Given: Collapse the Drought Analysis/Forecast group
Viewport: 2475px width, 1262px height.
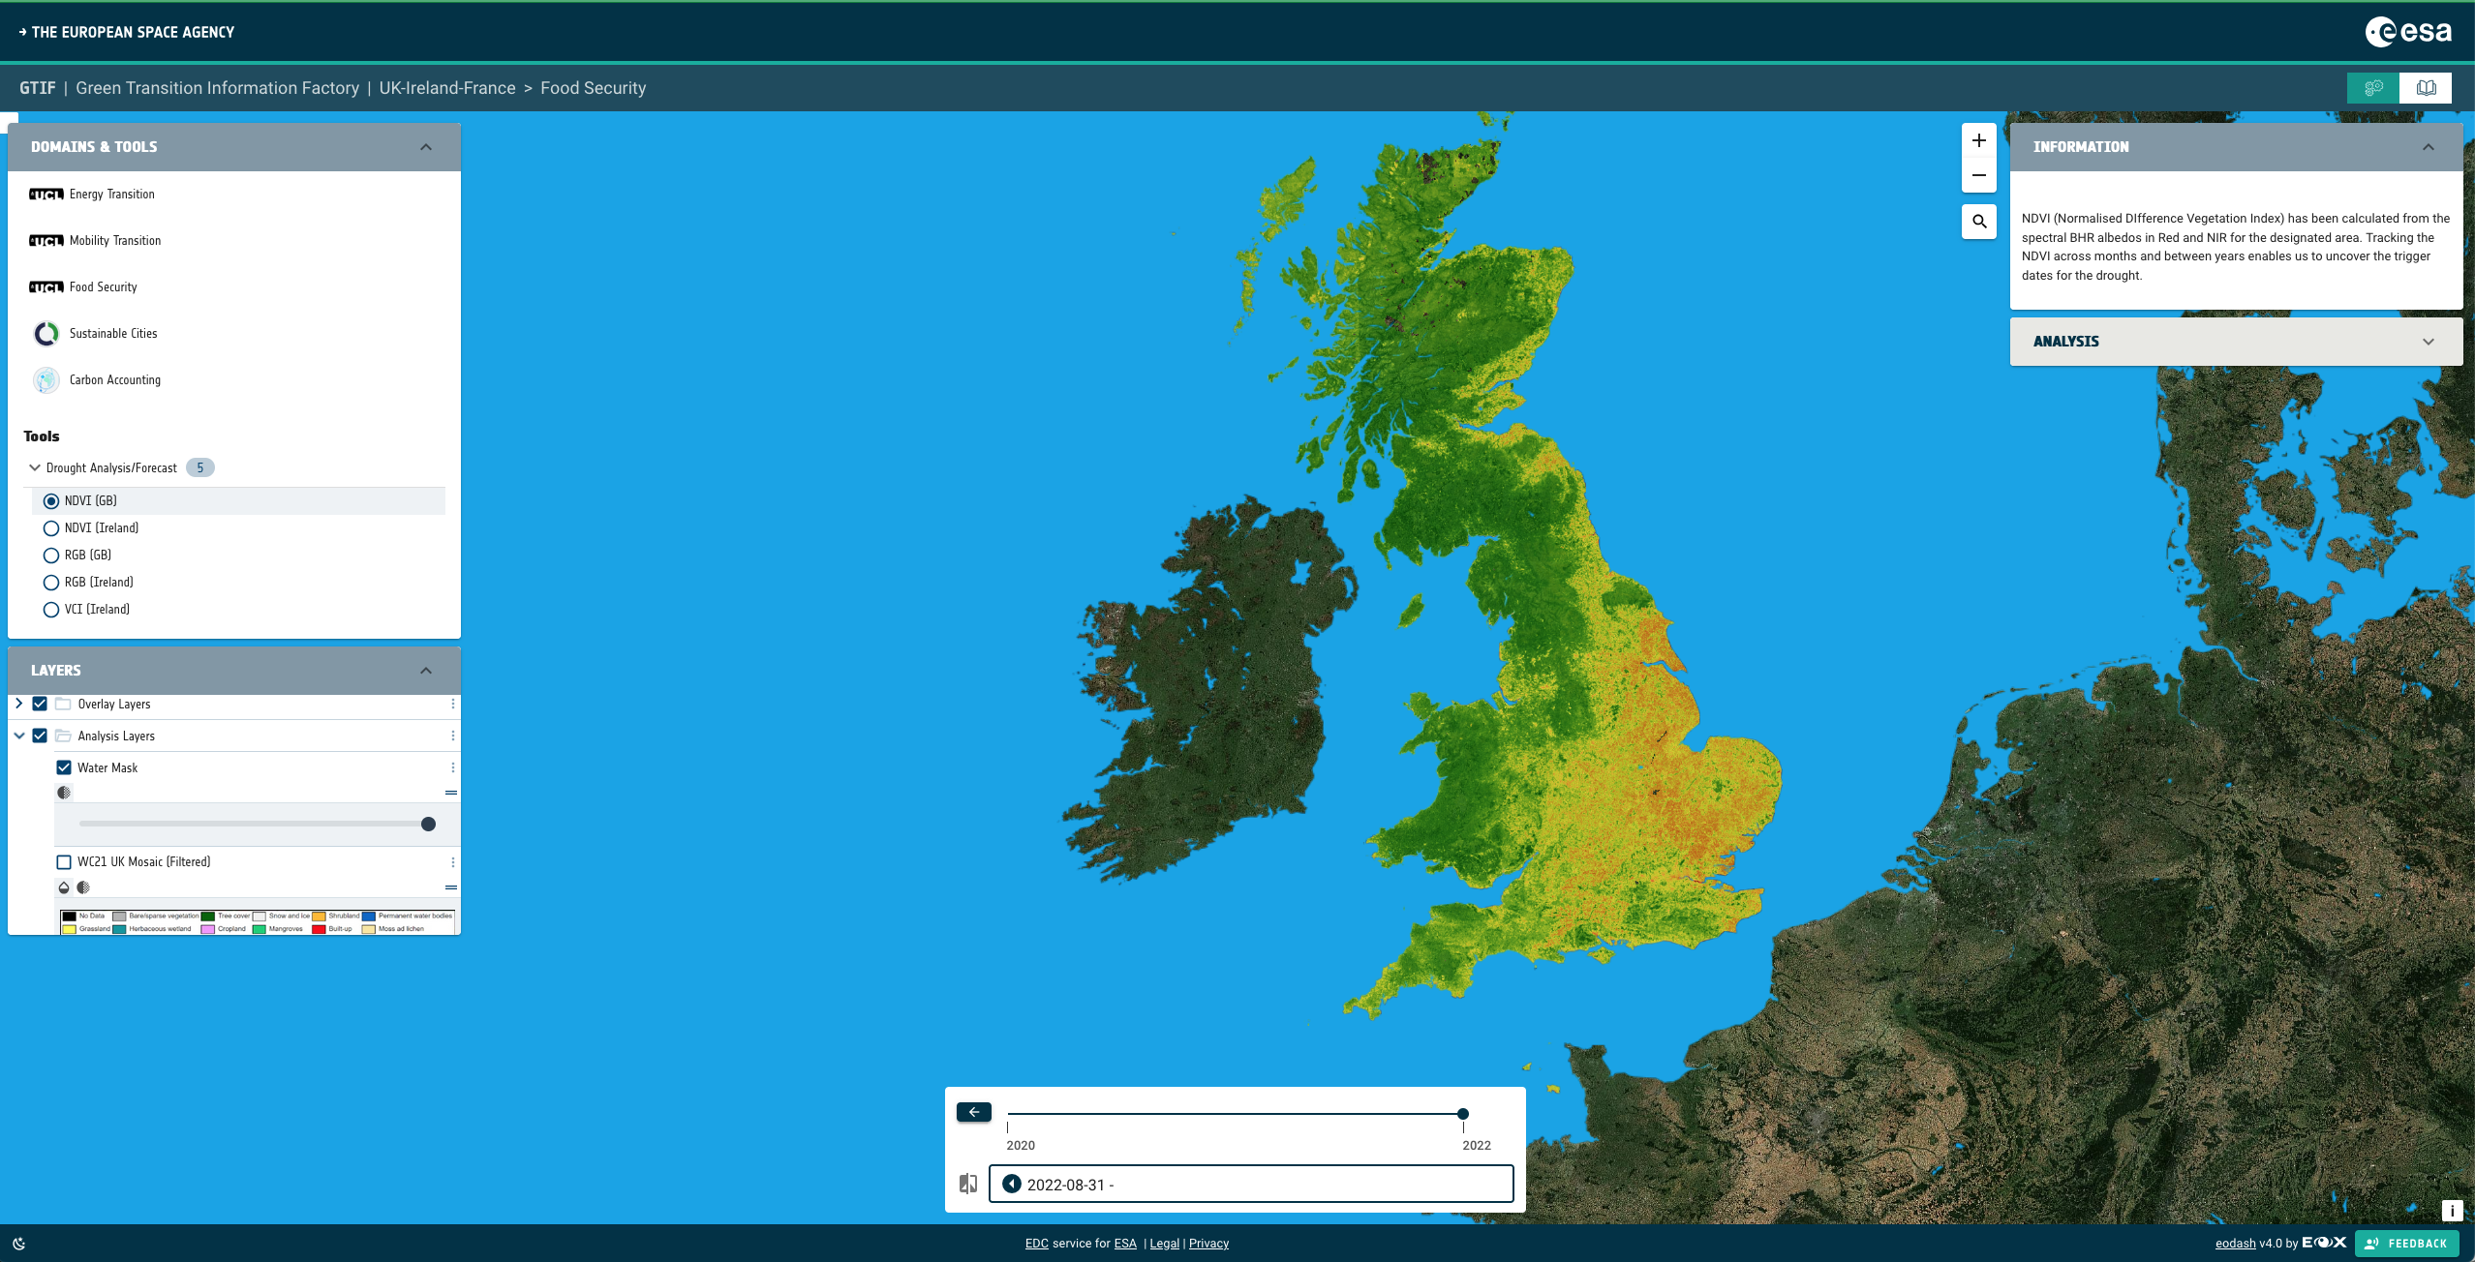Looking at the screenshot, I should coord(35,467).
